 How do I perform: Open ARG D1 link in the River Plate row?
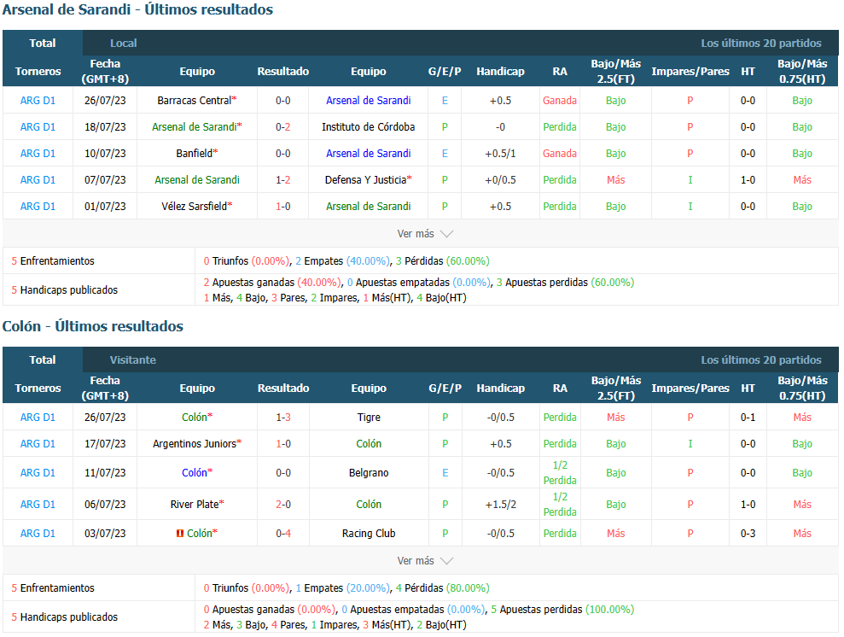(38, 505)
